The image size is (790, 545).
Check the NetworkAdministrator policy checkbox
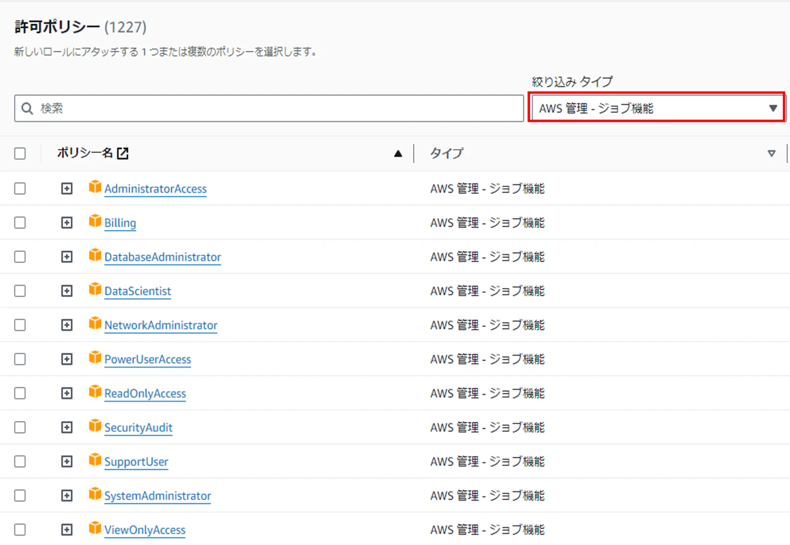coord(20,325)
